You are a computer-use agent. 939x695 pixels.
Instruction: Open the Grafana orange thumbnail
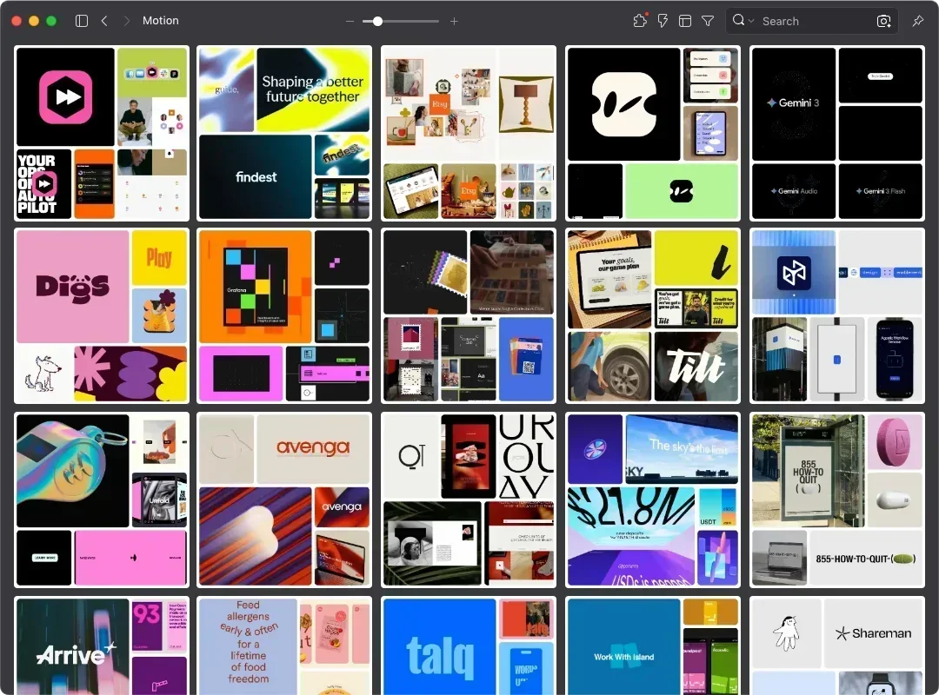pos(284,315)
